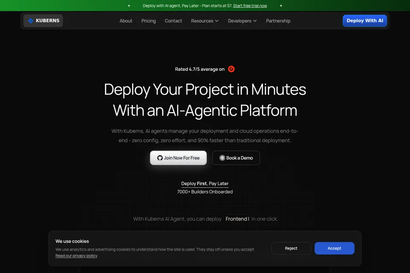
Task: Open the Contact page
Action: coord(173,21)
